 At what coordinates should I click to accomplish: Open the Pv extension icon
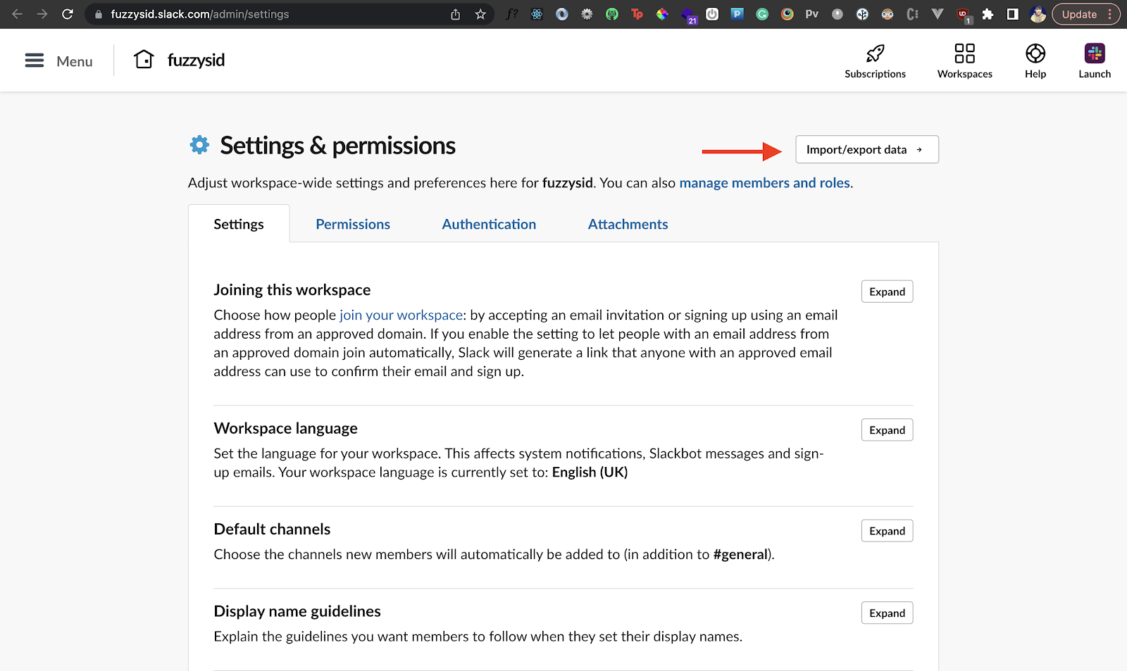(812, 14)
